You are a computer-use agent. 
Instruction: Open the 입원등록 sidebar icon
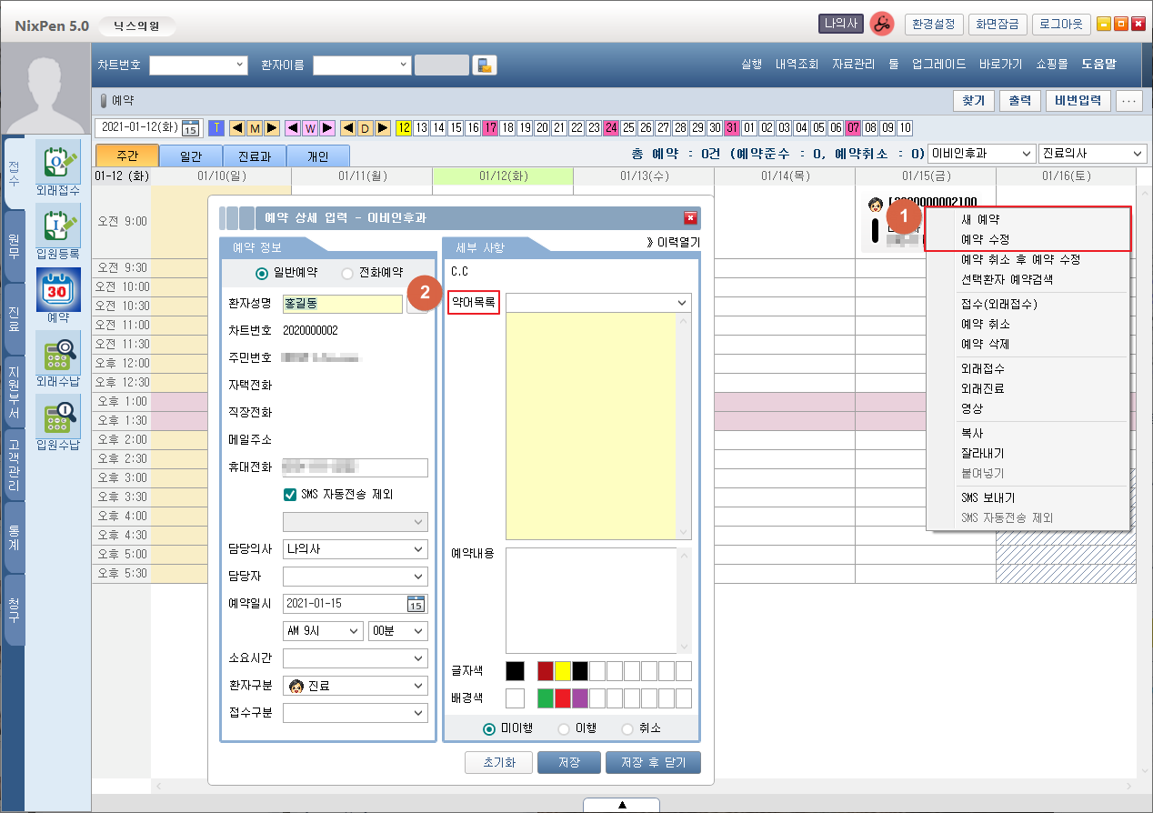57,226
